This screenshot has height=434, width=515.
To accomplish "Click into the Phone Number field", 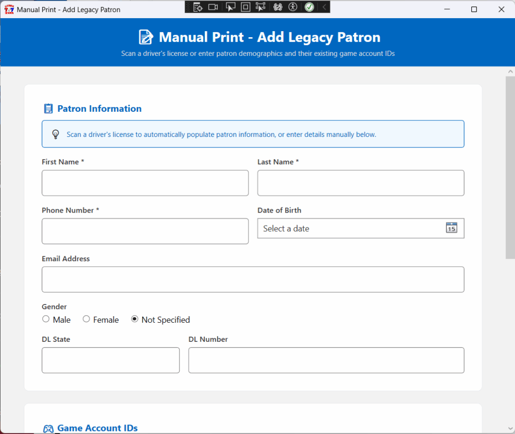I will (x=145, y=231).
